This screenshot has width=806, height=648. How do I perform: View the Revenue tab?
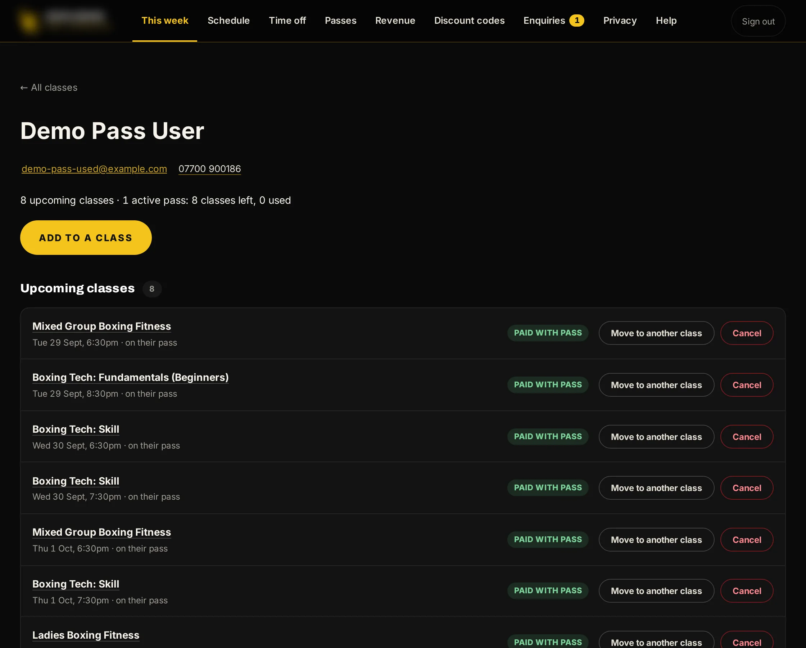pyautogui.click(x=395, y=21)
